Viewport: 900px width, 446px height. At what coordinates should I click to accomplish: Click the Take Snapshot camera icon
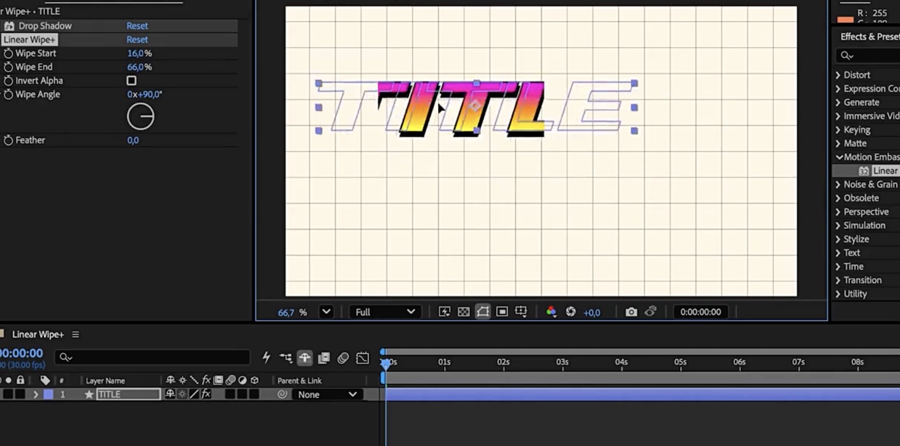(x=631, y=312)
